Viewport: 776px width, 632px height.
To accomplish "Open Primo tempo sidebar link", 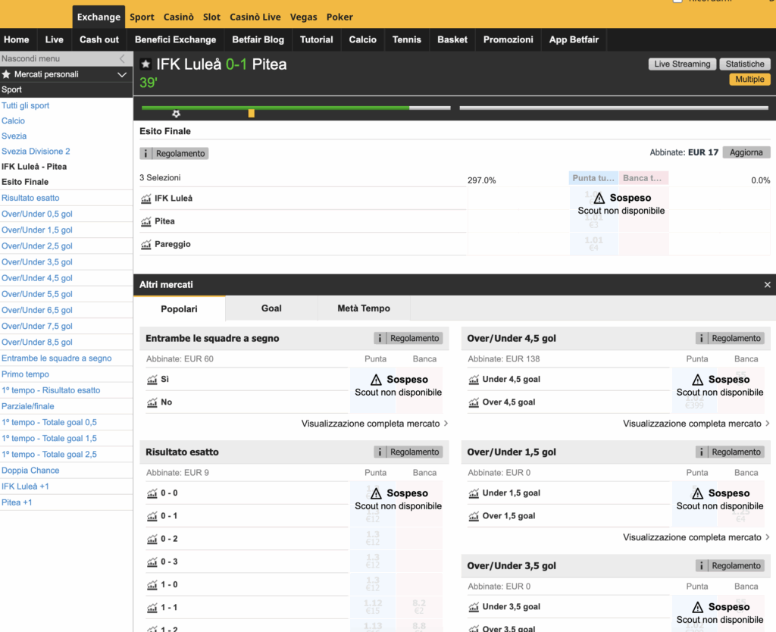I will coord(25,374).
